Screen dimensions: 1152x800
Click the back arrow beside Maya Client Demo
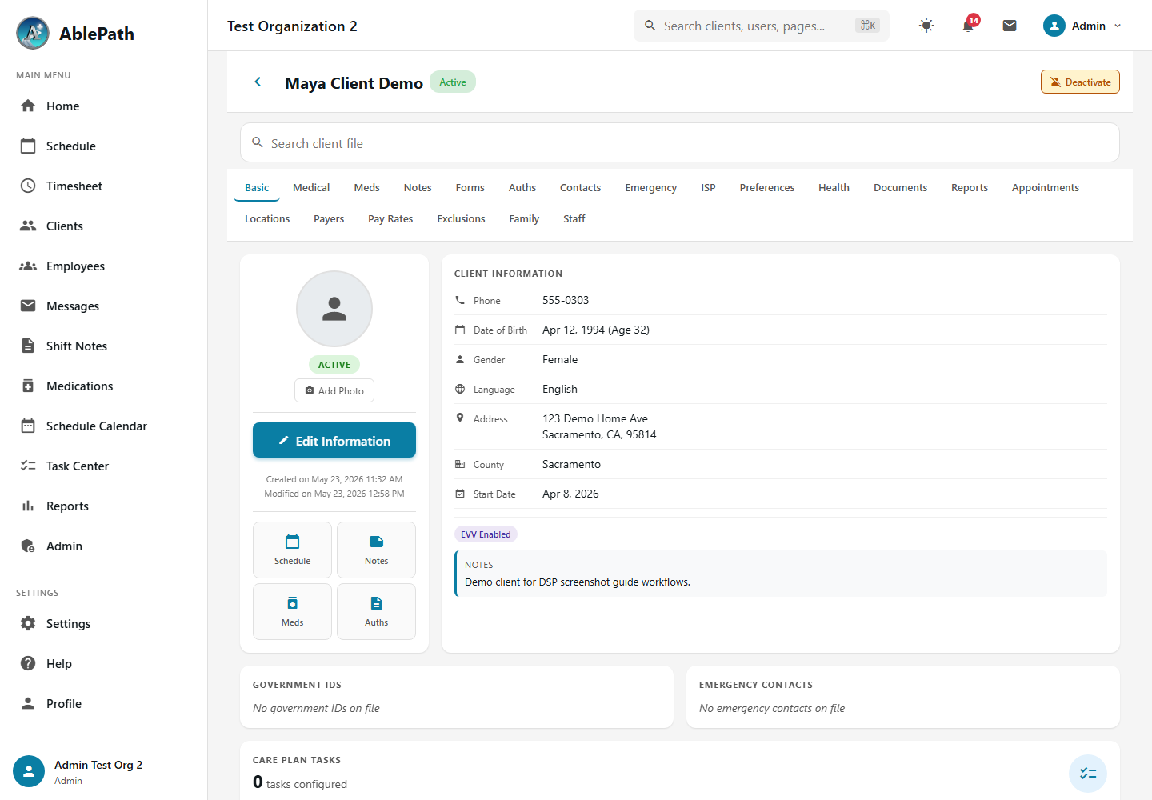(x=258, y=82)
